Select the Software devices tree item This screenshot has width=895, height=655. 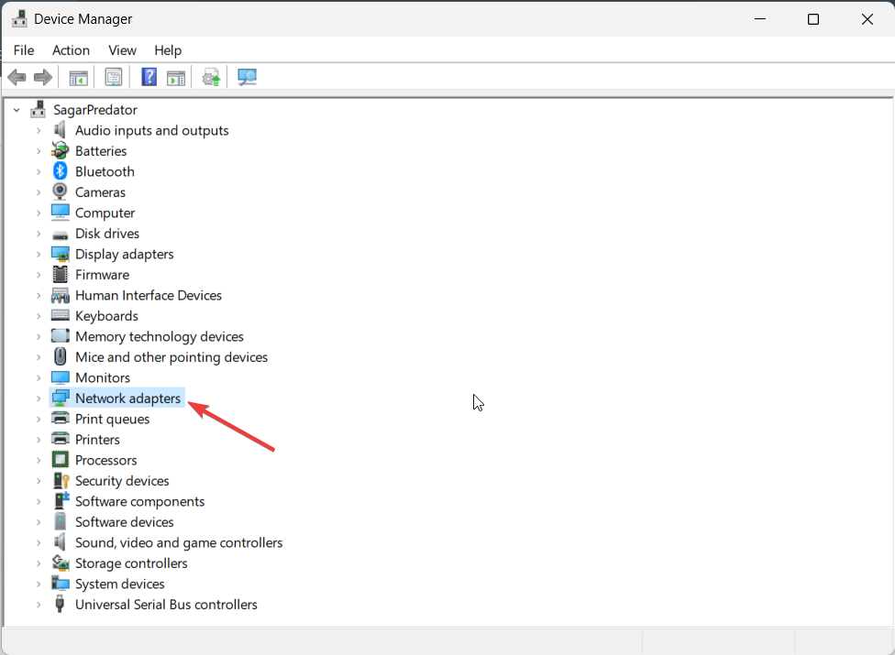(x=125, y=521)
